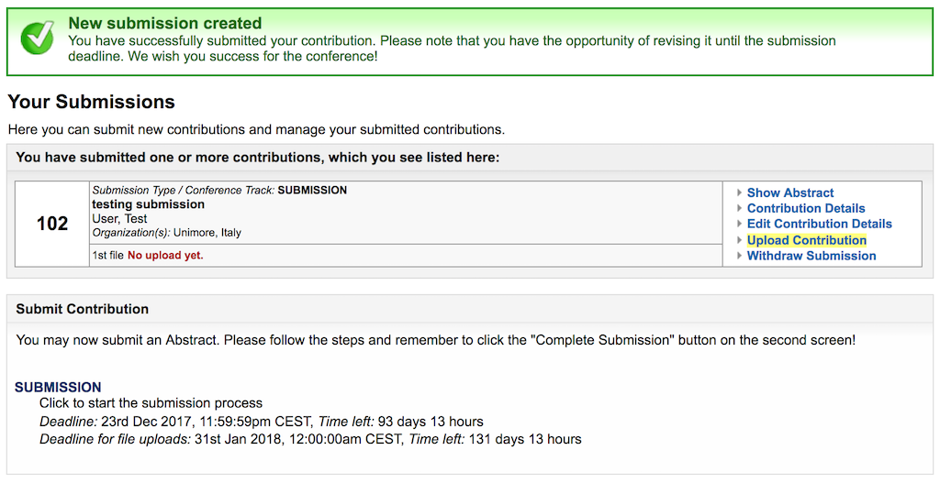940x483 pixels.
Task: Open the highlighted Upload Contribution link
Action: pos(806,240)
